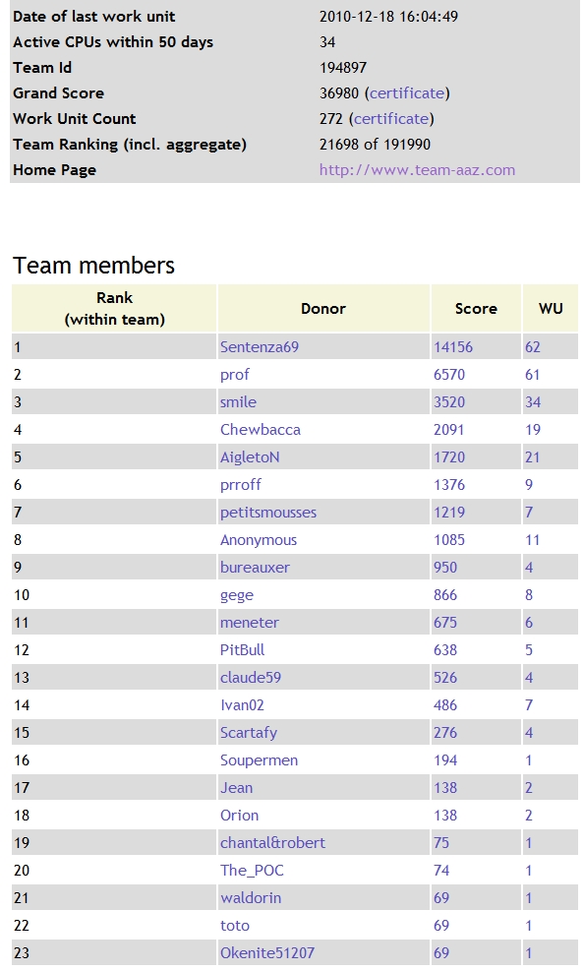Click the score 6570 for prof
The height and width of the screenshot is (971, 584).
click(x=449, y=375)
